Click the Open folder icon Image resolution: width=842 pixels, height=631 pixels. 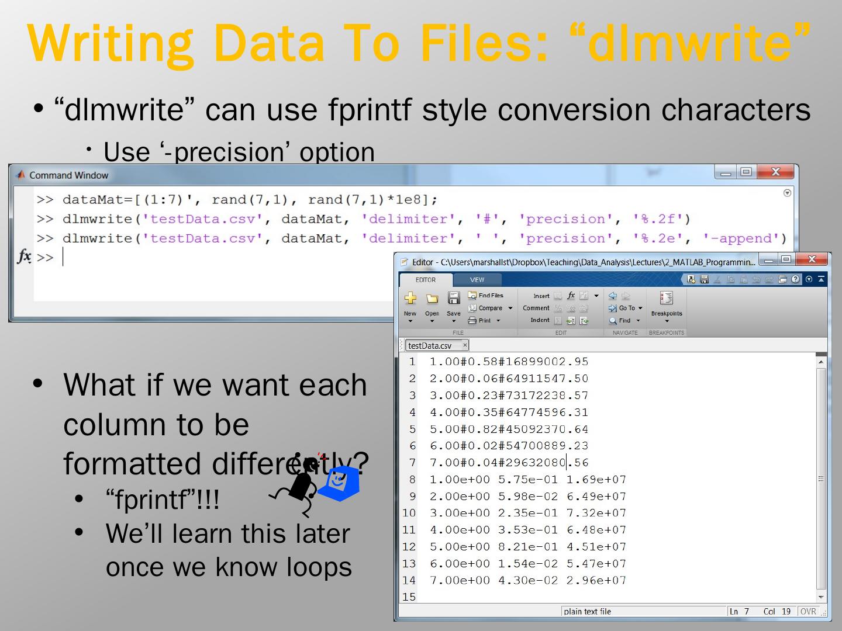(432, 299)
